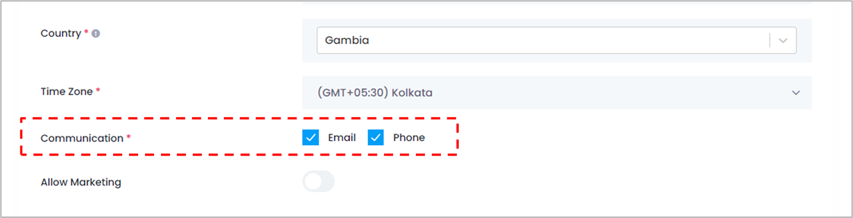Uncheck the Email communication checkbox
The image size is (853, 218).
coord(310,138)
